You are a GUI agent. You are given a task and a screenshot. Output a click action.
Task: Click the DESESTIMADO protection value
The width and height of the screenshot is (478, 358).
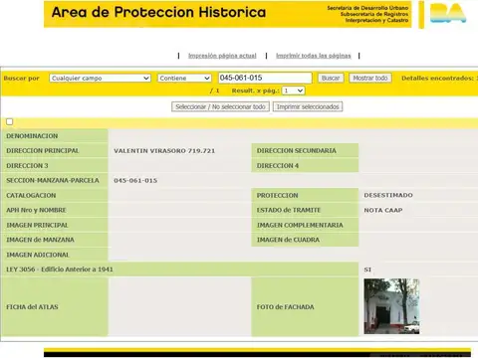pos(388,195)
